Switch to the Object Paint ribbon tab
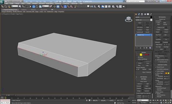This screenshot has height=104, width=172. 44,10
